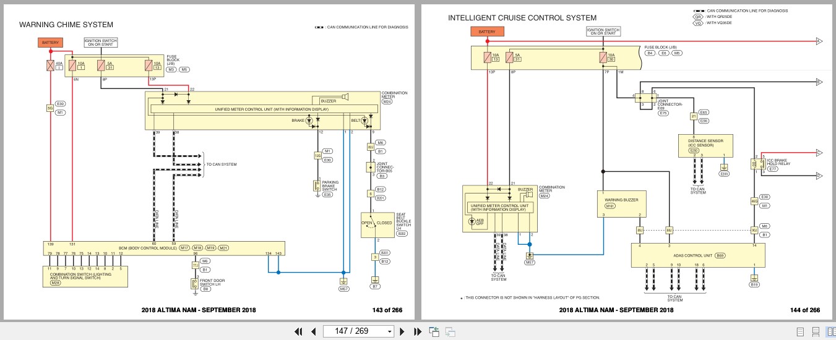Click IGNITION SWITCH box on the Cruise Control page

tap(603, 32)
